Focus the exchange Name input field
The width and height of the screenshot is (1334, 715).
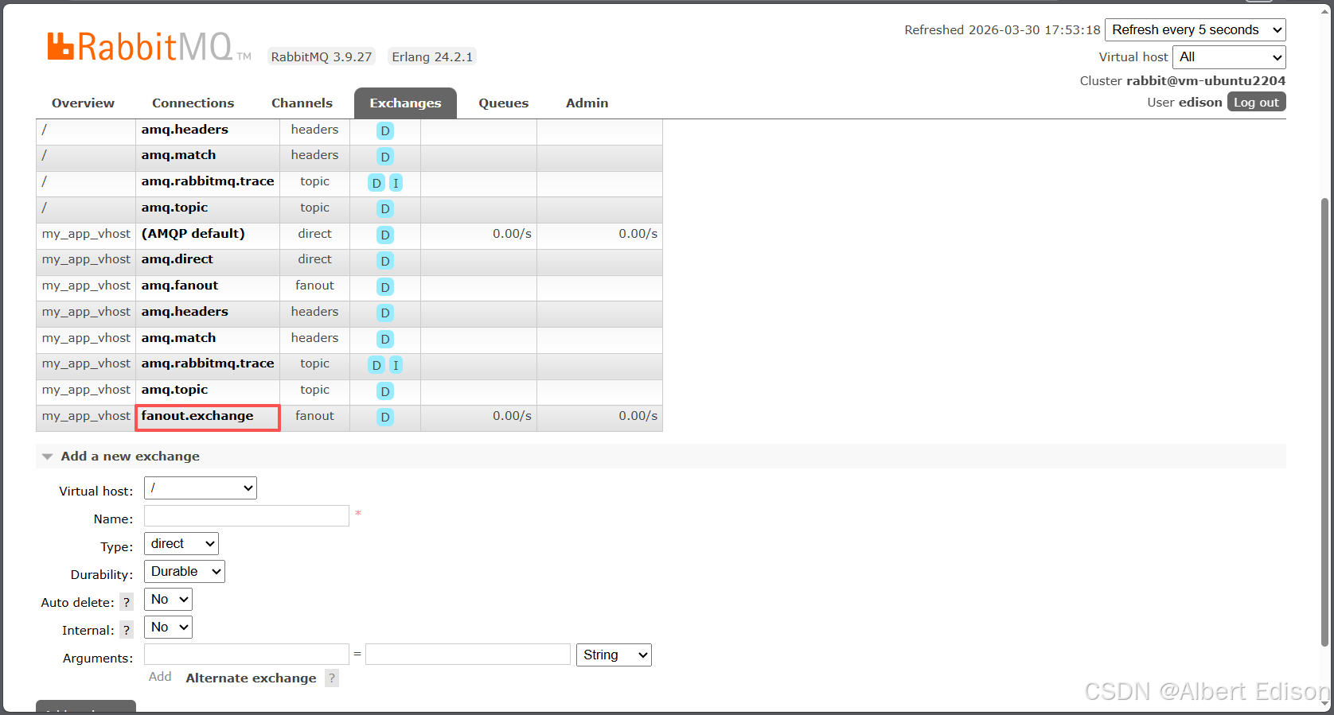coord(247,515)
